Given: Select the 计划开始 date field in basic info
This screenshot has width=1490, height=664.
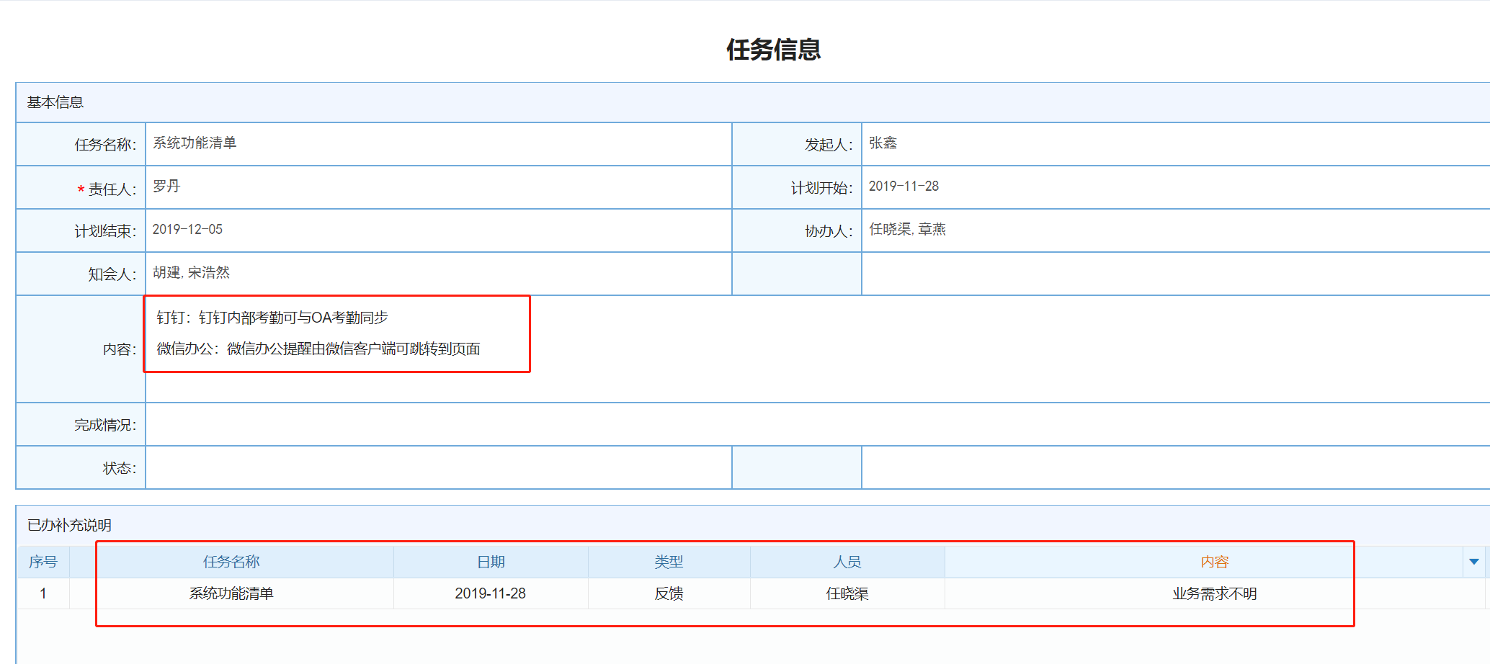Looking at the screenshot, I should pos(1174,187).
